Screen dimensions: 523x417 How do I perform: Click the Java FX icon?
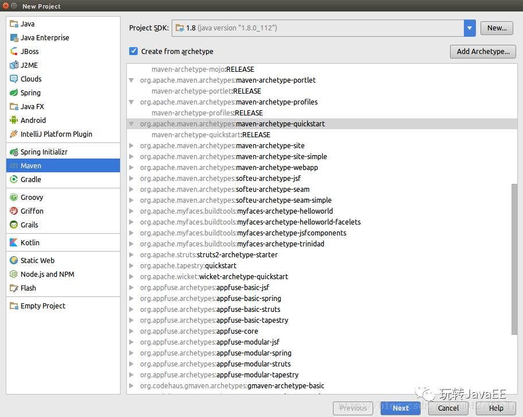[x=14, y=106]
